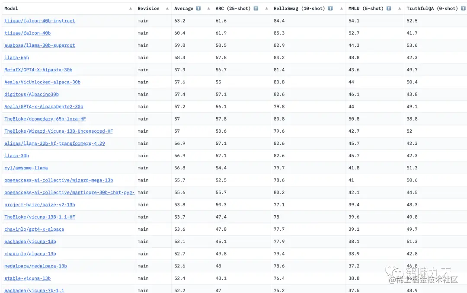
Task: Click the ARC (25-shot) header text
Action: (x=233, y=8)
